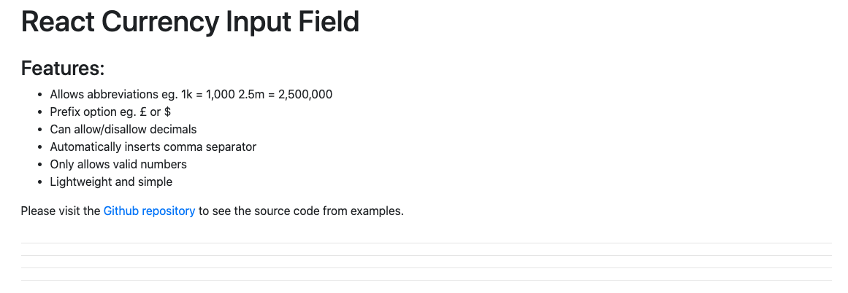Click the Only allows valid numbers item
848x293 pixels.
coord(118,164)
